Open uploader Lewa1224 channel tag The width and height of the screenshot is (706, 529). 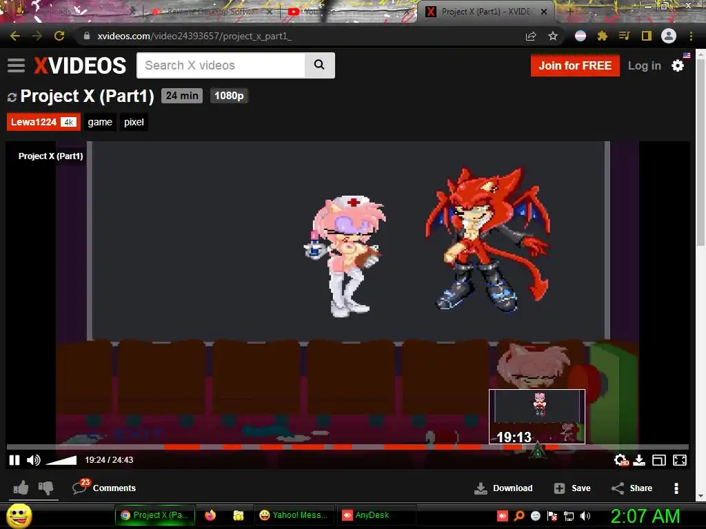(x=43, y=122)
